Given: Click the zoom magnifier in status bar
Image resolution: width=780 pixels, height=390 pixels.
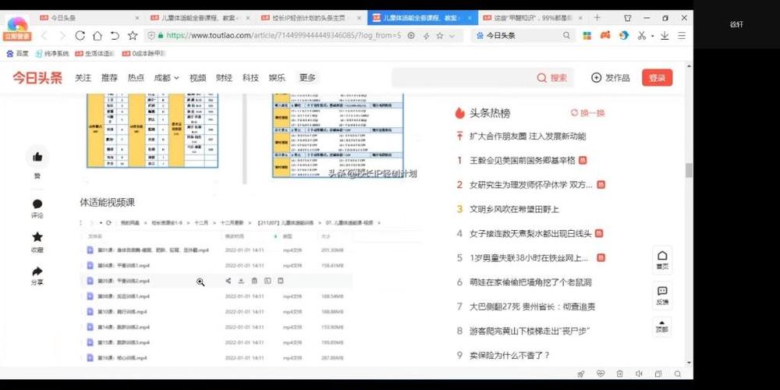Looking at the screenshot, I should click(678, 374).
